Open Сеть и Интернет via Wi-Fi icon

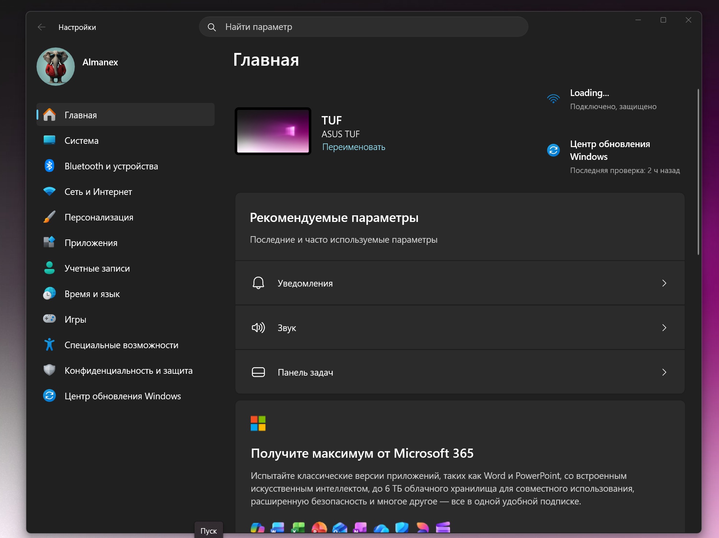tap(49, 191)
